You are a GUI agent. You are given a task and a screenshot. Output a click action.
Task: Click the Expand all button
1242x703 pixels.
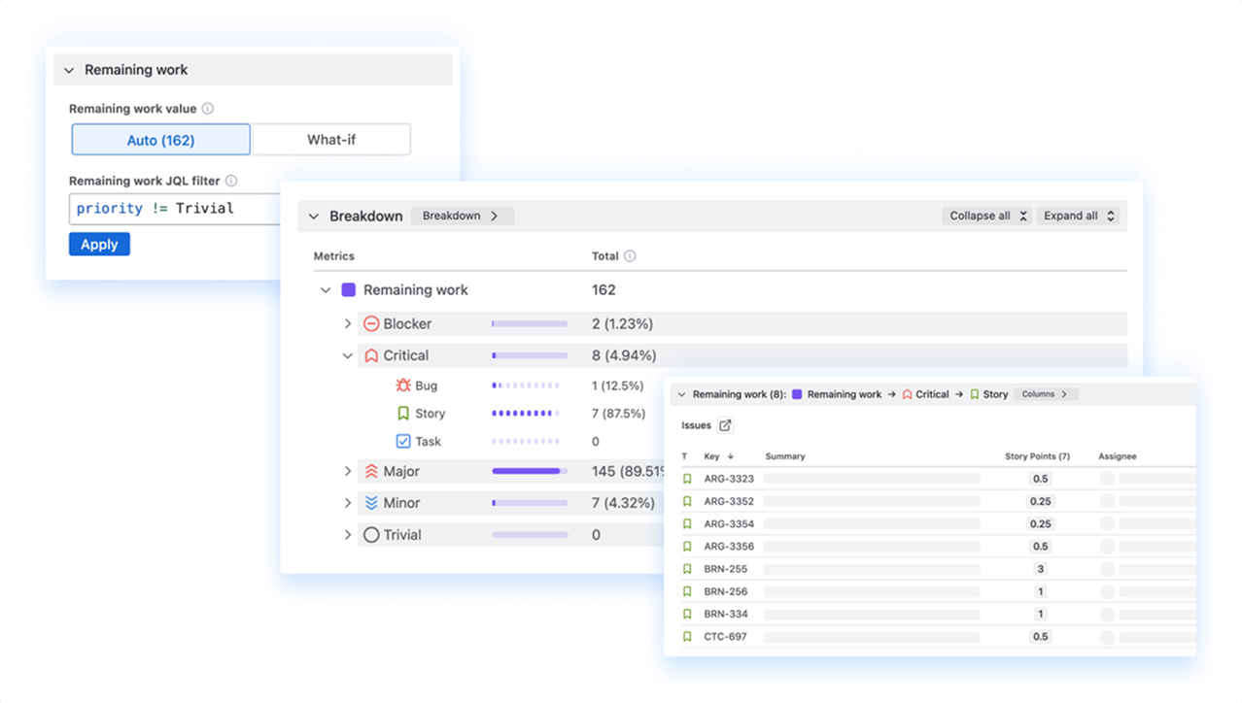coord(1079,216)
